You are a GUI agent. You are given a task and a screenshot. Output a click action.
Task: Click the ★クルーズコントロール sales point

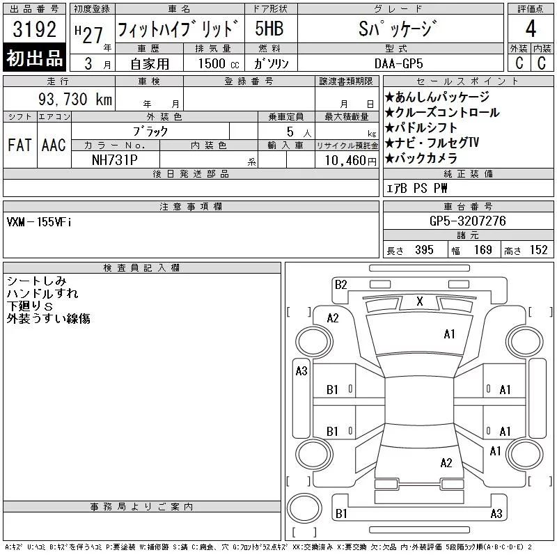coord(441,112)
